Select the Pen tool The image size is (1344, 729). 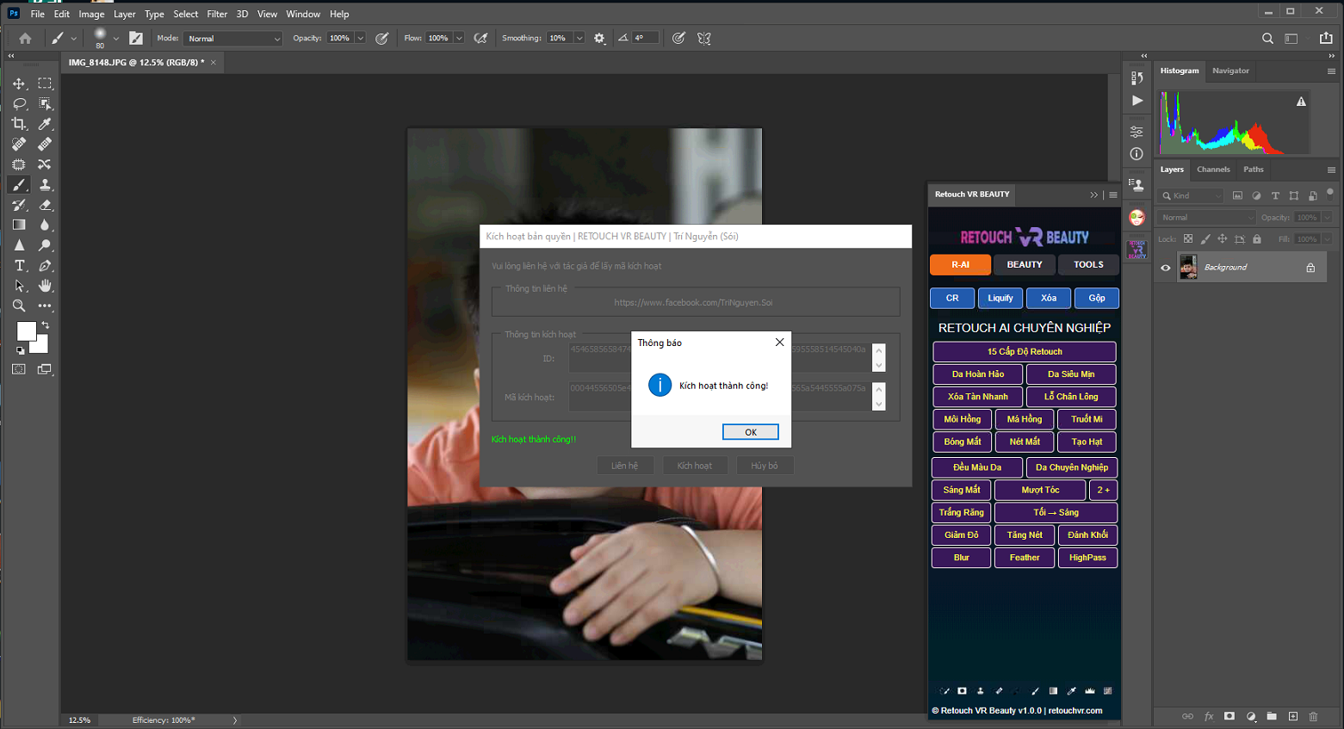[x=45, y=265]
